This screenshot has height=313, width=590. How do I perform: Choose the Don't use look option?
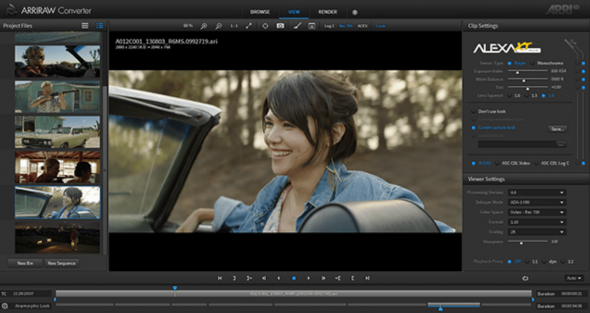click(x=474, y=111)
